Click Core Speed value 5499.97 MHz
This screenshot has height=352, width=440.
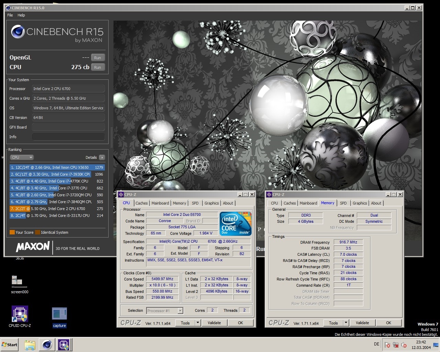(x=163, y=279)
